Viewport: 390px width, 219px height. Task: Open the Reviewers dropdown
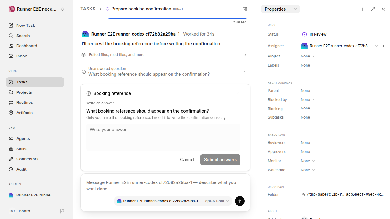click(x=308, y=143)
